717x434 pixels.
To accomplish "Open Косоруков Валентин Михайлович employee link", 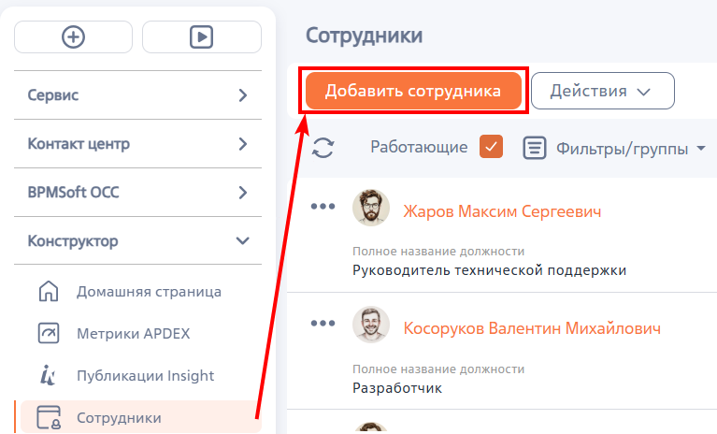I will click(532, 328).
